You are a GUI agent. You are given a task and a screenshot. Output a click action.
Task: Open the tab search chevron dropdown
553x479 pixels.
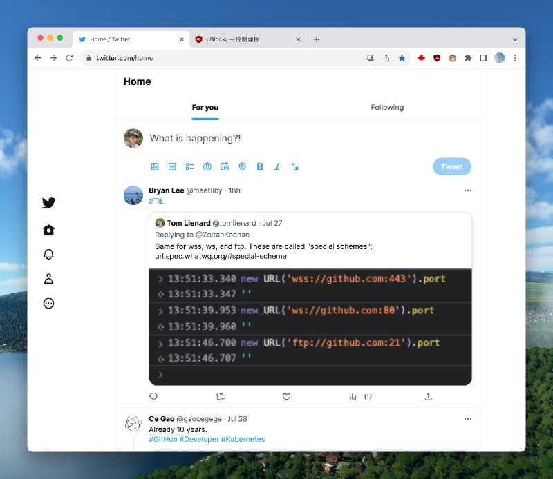pos(514,39)
